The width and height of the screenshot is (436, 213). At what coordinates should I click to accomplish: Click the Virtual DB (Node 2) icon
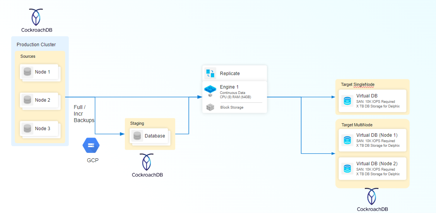347,168
